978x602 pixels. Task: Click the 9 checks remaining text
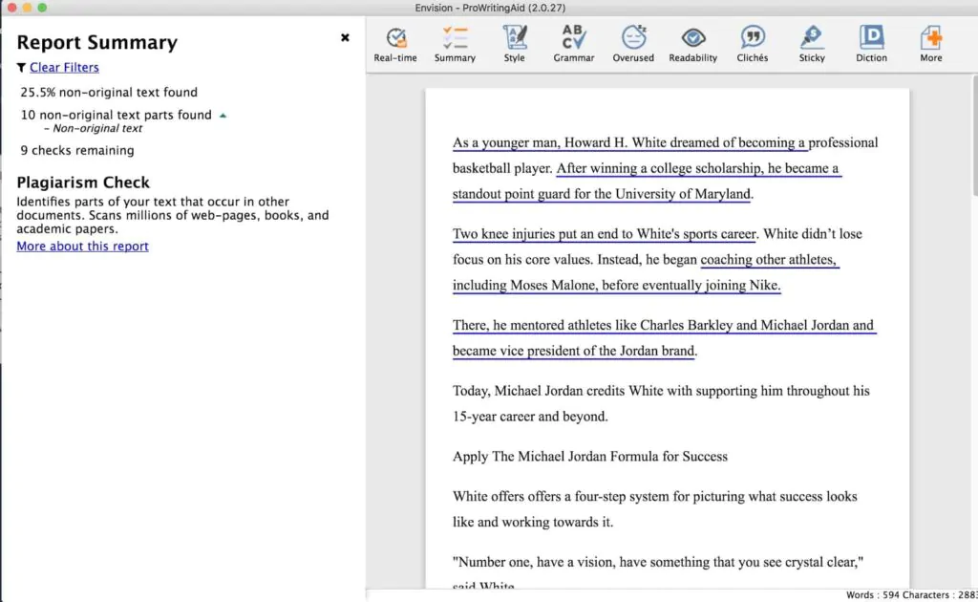[76, 150]
